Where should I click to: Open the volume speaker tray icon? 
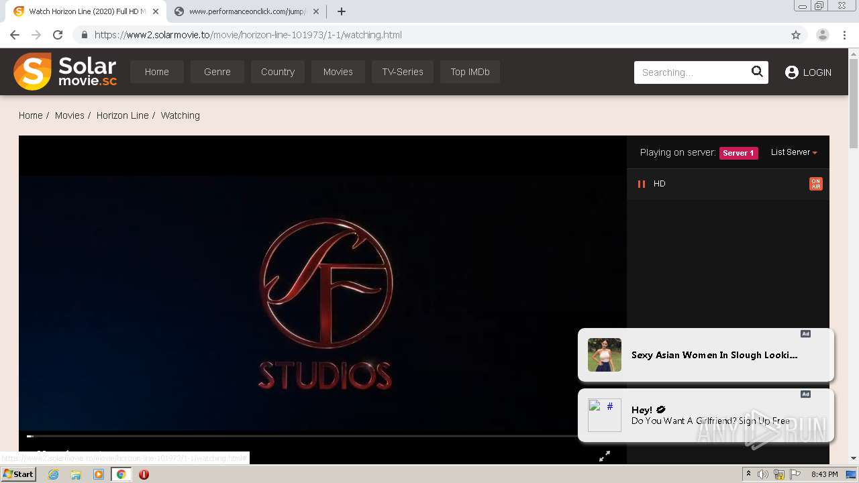763,474
